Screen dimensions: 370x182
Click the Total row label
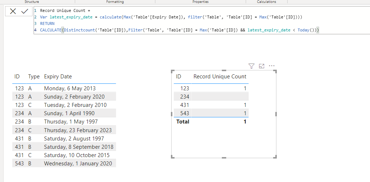click(x=182, y=122)
